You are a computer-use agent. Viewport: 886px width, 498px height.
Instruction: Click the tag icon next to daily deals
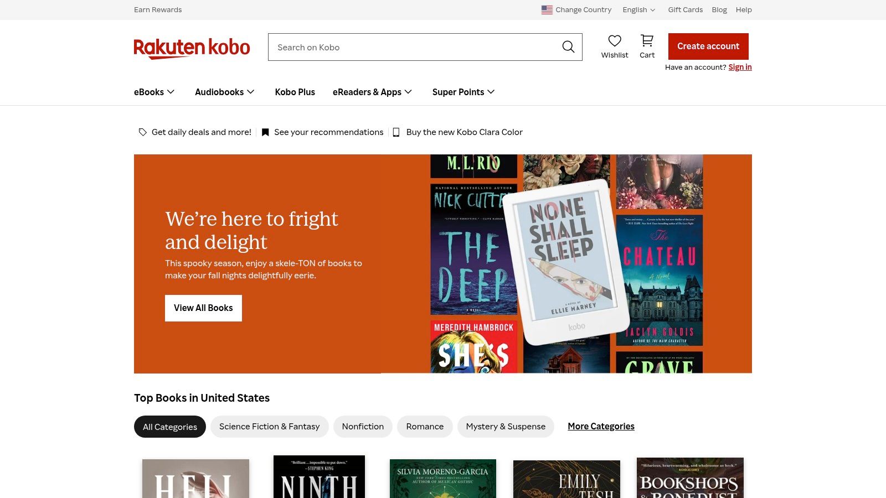(142, 132)
